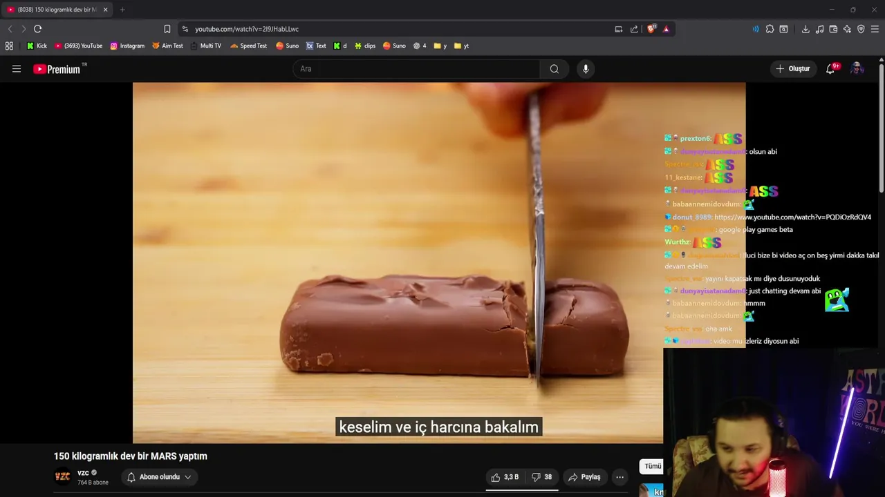Open the account avatar menu
The image size is (885, 497).
point(857,69)
